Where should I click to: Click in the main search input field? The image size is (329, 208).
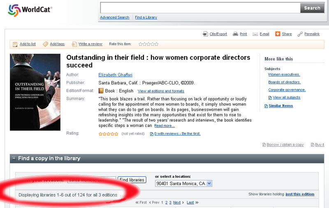click(200, 8)
